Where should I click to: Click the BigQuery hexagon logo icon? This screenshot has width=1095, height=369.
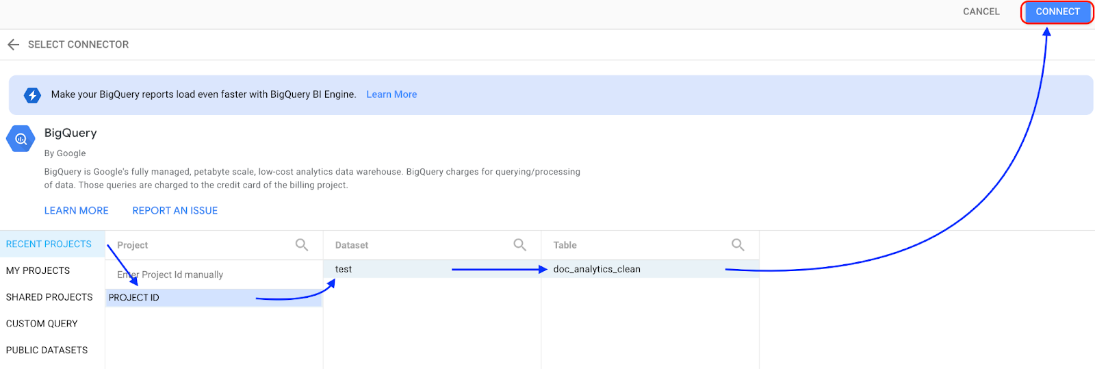click(21, 139)
